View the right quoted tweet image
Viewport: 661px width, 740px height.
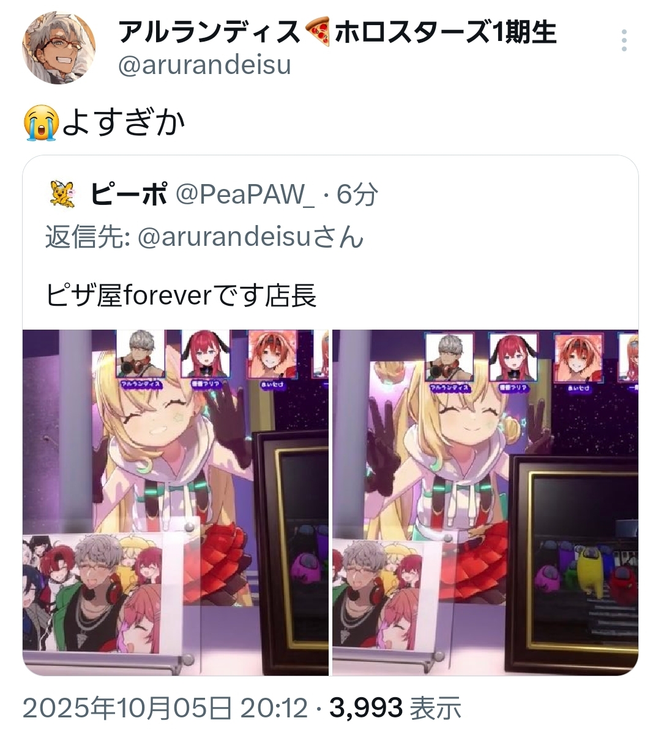coord(485,503)
